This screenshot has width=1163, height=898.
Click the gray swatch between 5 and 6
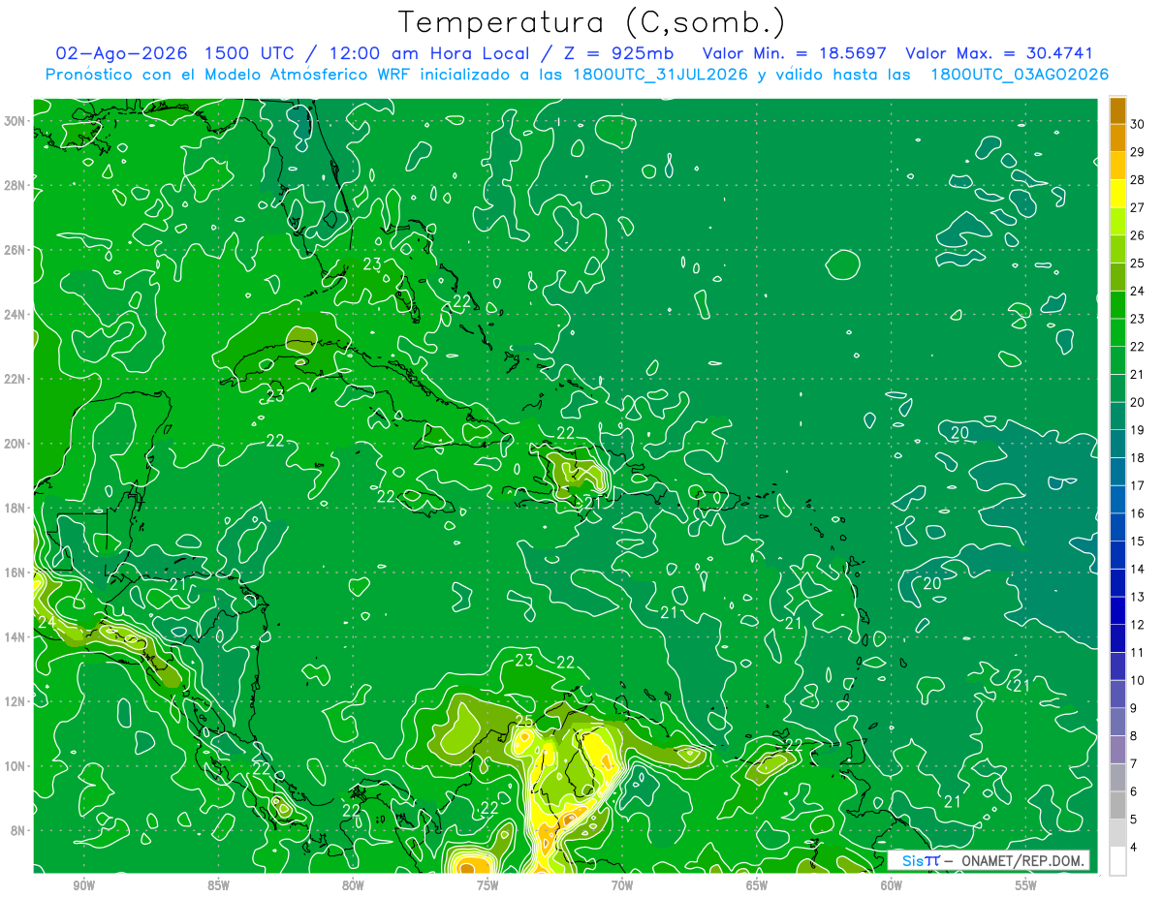(x=1118, y=806)
